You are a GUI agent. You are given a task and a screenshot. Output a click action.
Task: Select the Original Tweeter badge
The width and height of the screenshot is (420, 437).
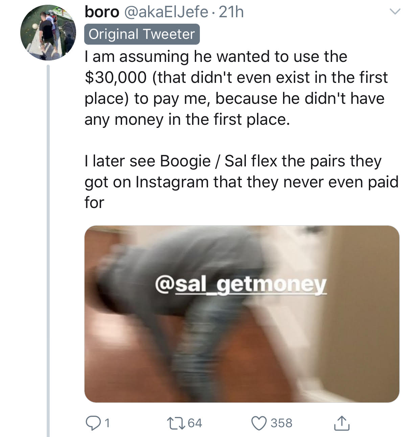click(142, 34)
